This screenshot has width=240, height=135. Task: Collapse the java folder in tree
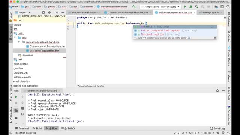pos(15,37)
